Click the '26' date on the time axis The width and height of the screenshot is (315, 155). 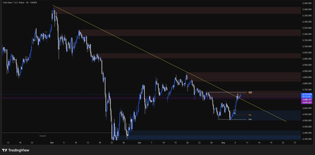[x=124, y=143]
